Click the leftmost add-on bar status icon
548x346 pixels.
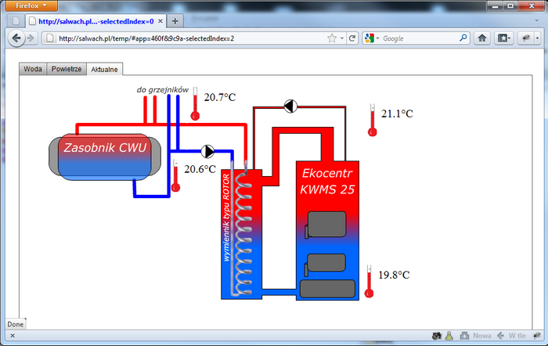[437, 336]
